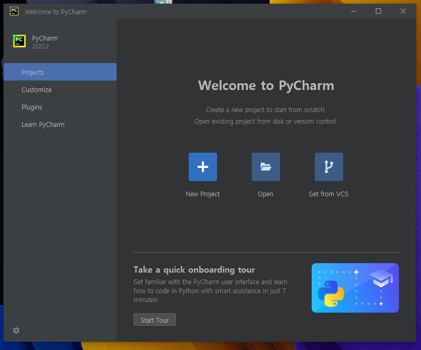Viewport: 421px width, 350px height.
Task: Maximize the Welcome to PyCharm window
Action: coord(378,11)
